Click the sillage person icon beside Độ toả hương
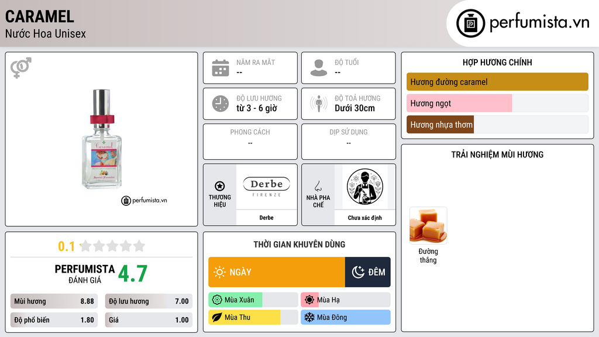The width and height of the screenshot is (599, 337). coord(319,104)
